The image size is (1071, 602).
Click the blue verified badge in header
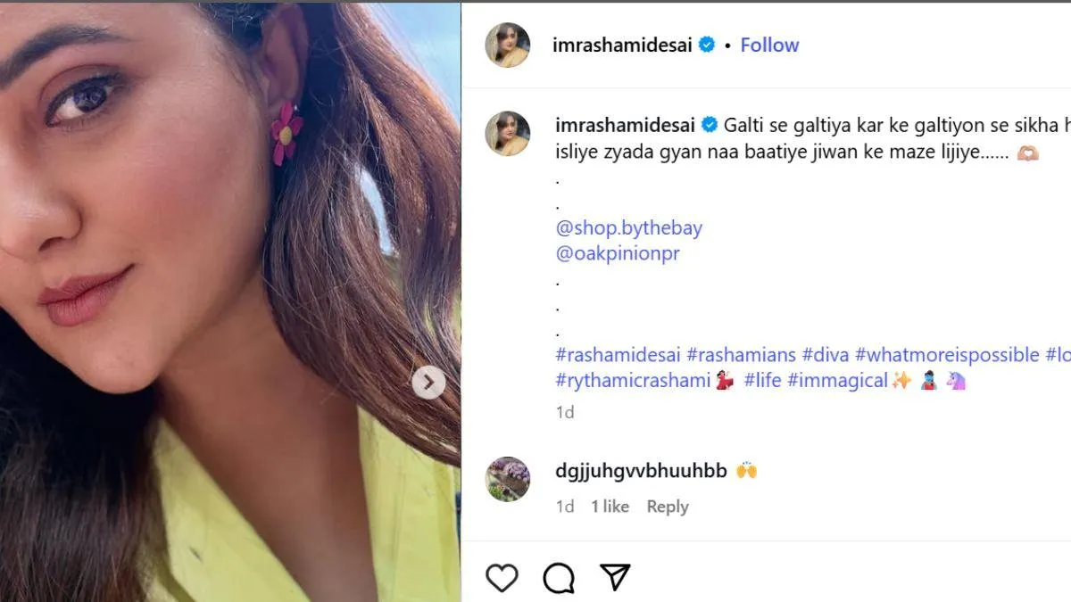707,45
